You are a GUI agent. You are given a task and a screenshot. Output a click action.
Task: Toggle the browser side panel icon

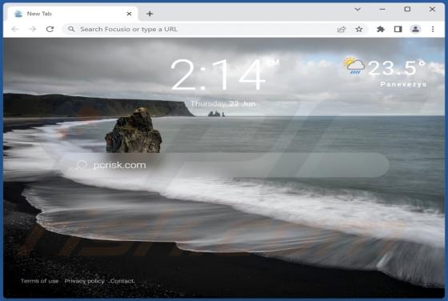point(398,29)
